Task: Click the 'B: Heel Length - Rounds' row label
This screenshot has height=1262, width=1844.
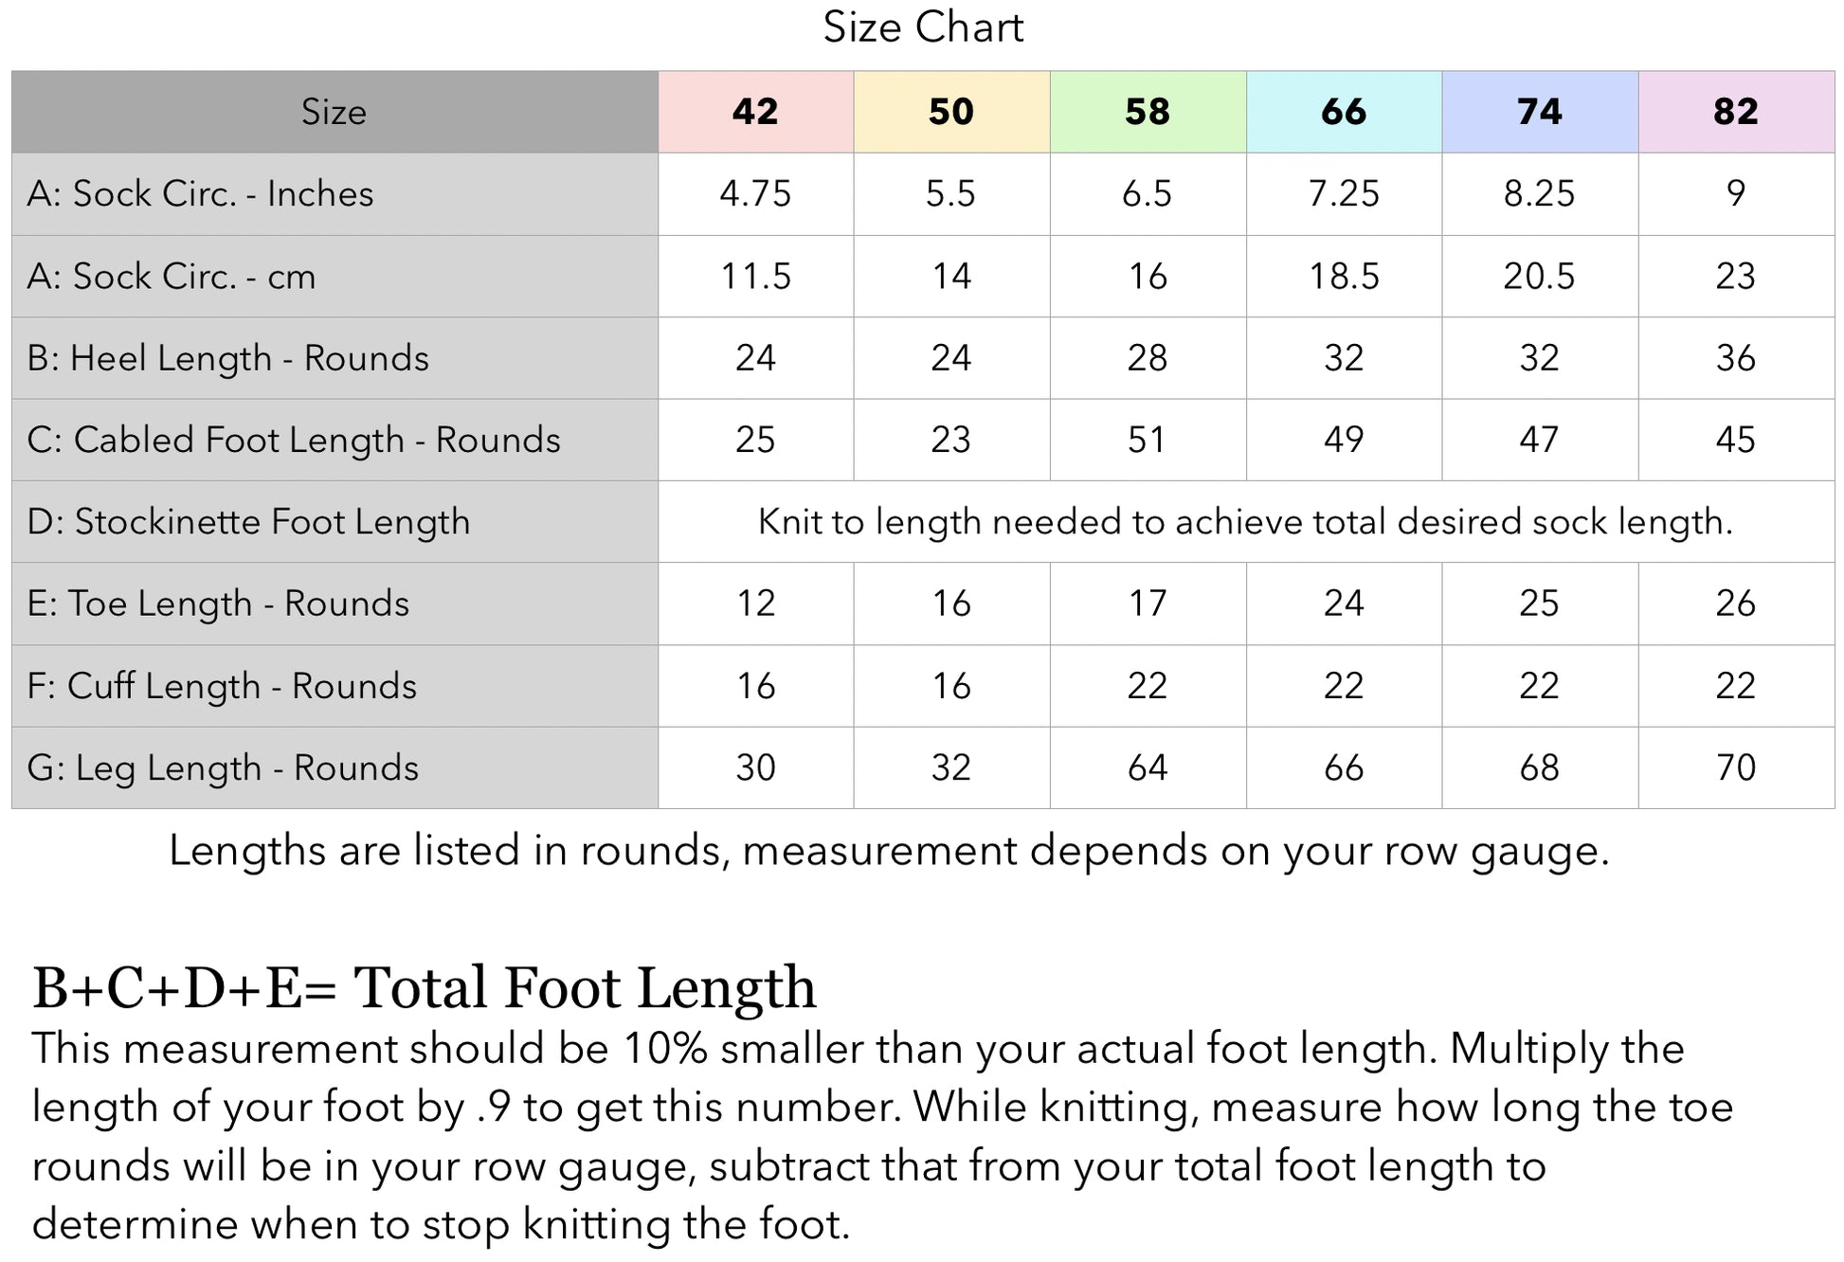Action: [x=228, y=358]
